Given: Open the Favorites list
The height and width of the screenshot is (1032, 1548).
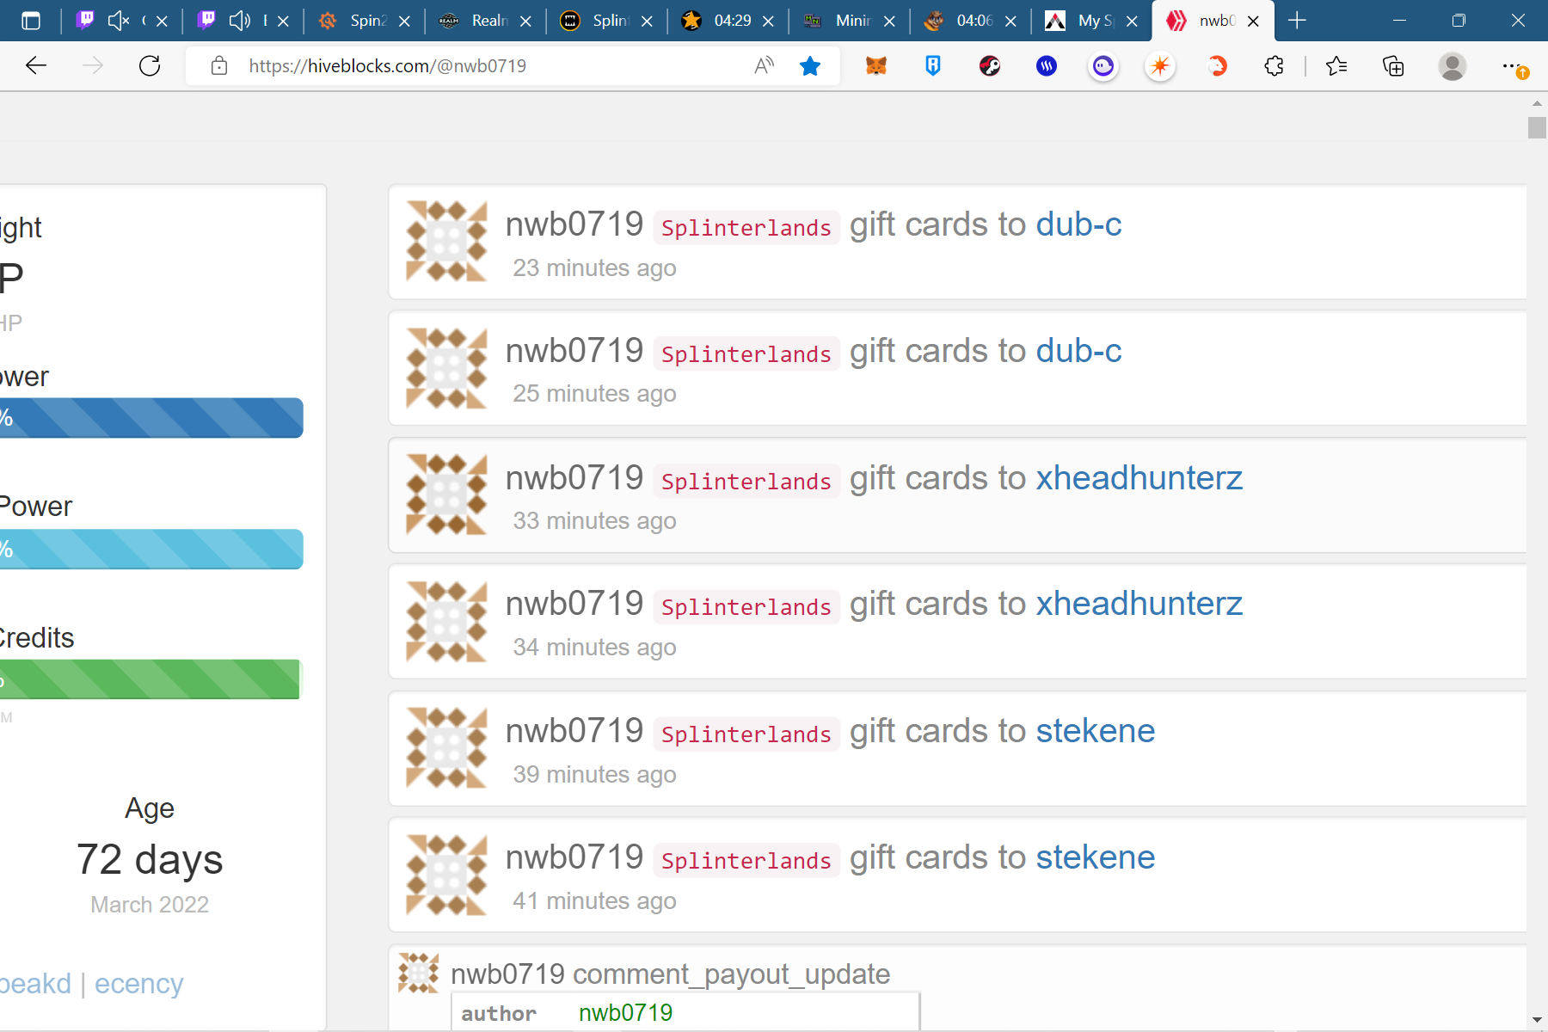Looking at the screenshot, I should pos(1336,66).
